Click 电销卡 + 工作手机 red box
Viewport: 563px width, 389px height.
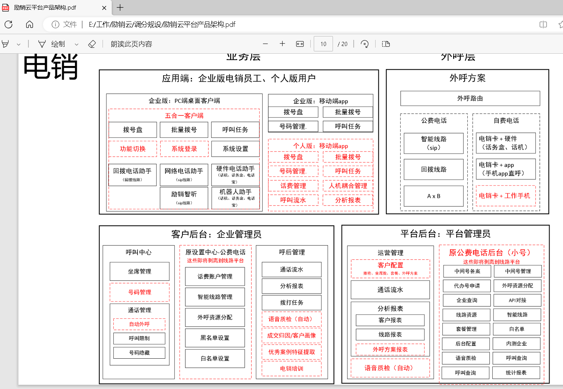(x=506, y=196)
